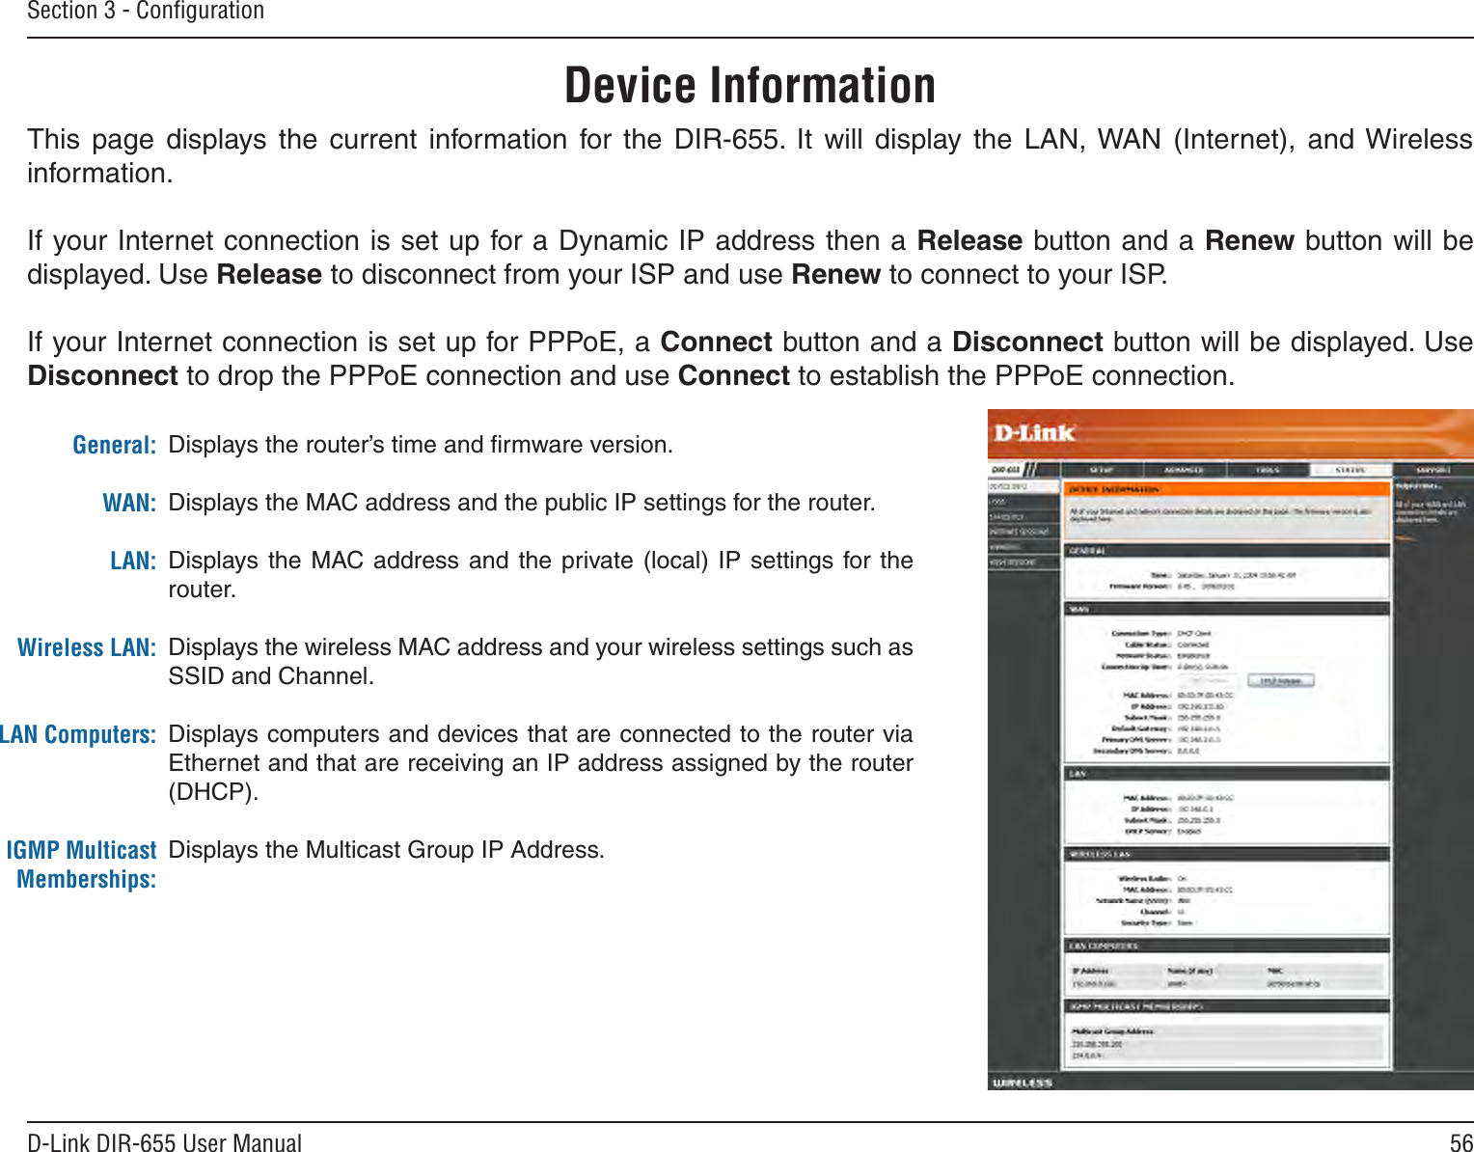This screenshot has width=1474, height=1152.
Task: Click the WAN section header in router page
Action: pos(1227,609)
